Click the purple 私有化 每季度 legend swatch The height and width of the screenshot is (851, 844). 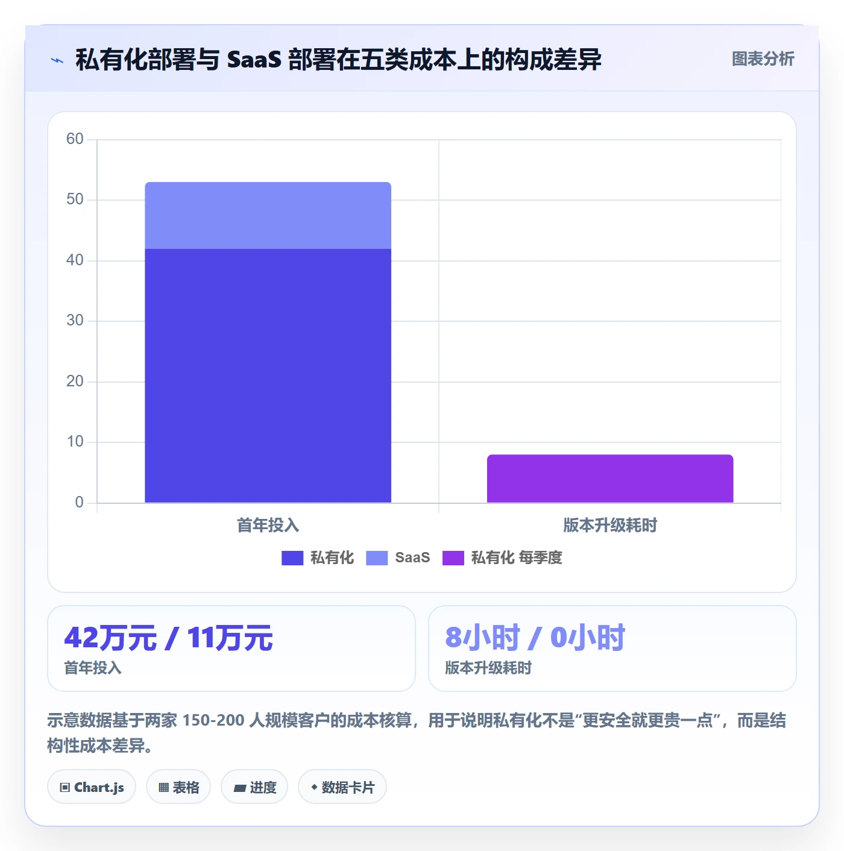tap(453, 558)
